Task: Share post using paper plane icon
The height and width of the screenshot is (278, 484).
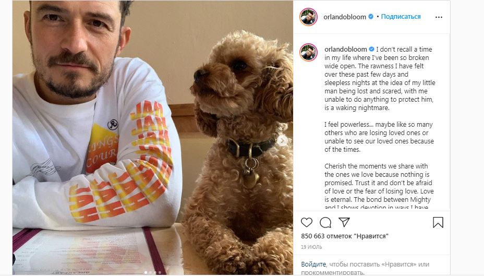Action: pyautogui.click(x=344, y=222)
